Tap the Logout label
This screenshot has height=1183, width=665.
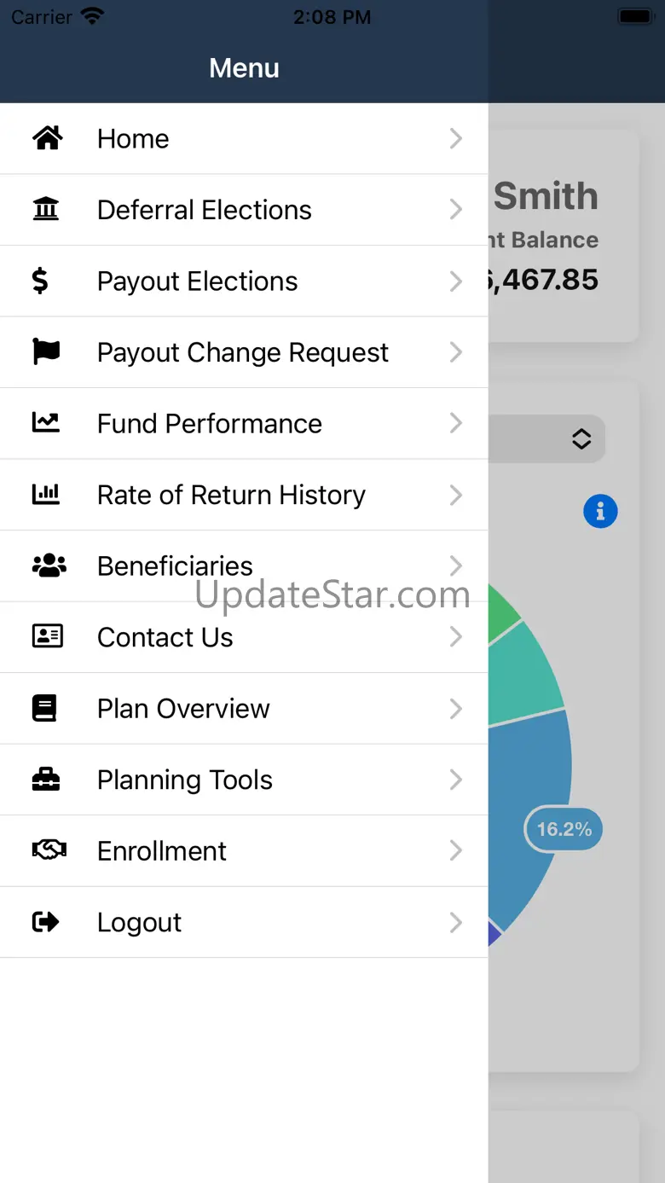coord(139,922)
